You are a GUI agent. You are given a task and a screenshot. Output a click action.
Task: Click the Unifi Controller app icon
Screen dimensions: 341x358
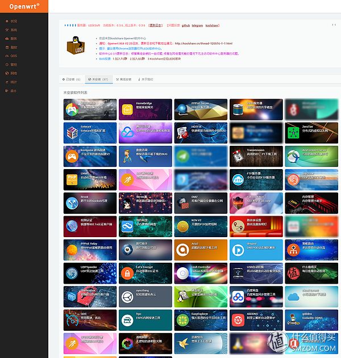click(x=182, y=271)
